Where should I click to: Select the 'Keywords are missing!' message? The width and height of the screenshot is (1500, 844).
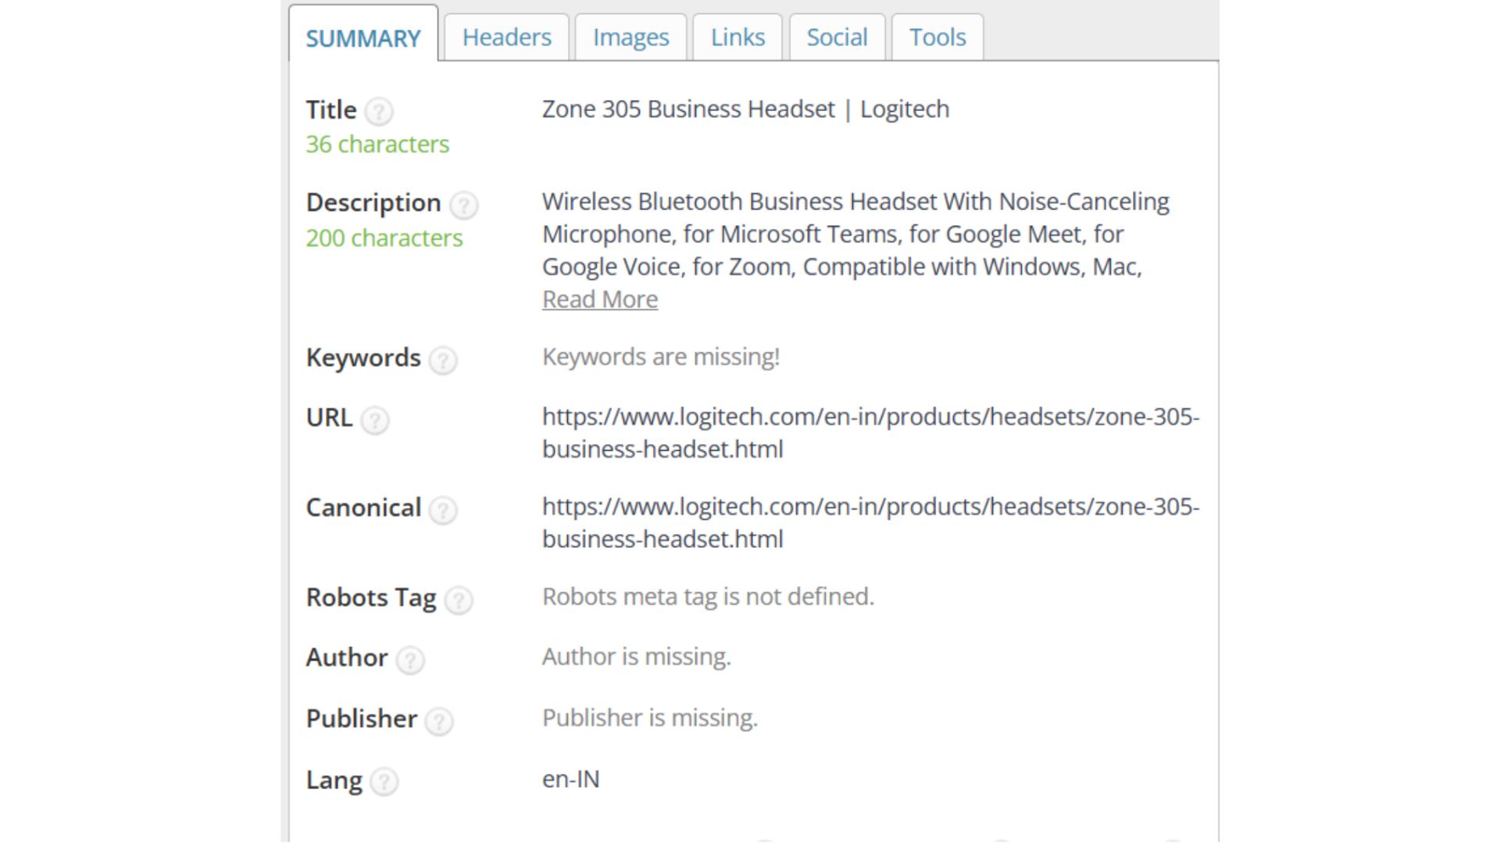pyautogui.click(x=661, y=356)
